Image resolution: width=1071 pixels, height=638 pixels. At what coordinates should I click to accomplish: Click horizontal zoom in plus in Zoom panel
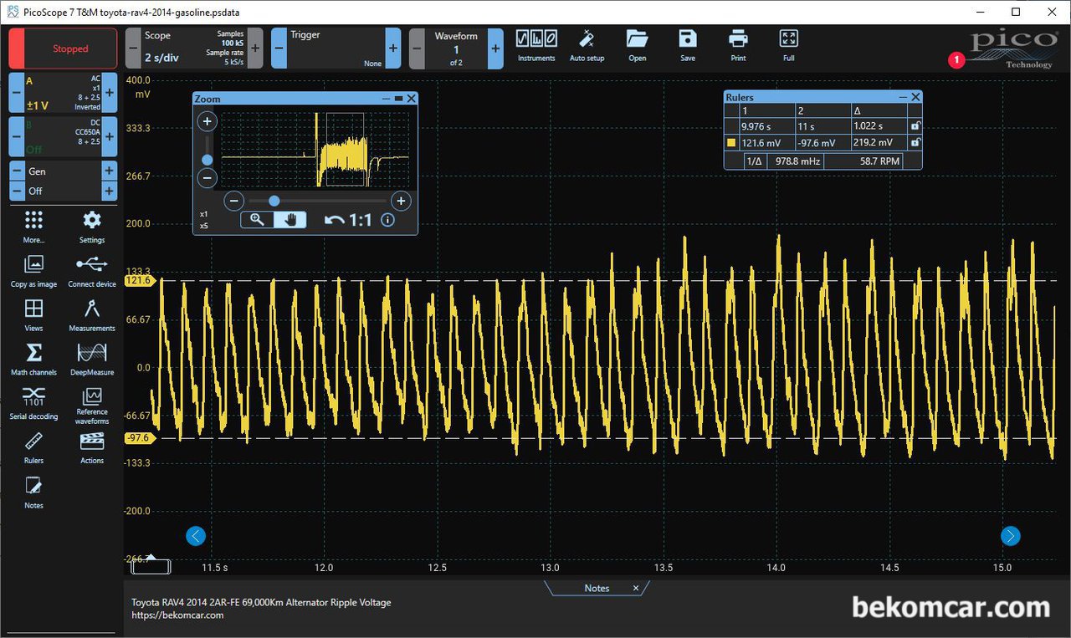click(x=401, y=201)
